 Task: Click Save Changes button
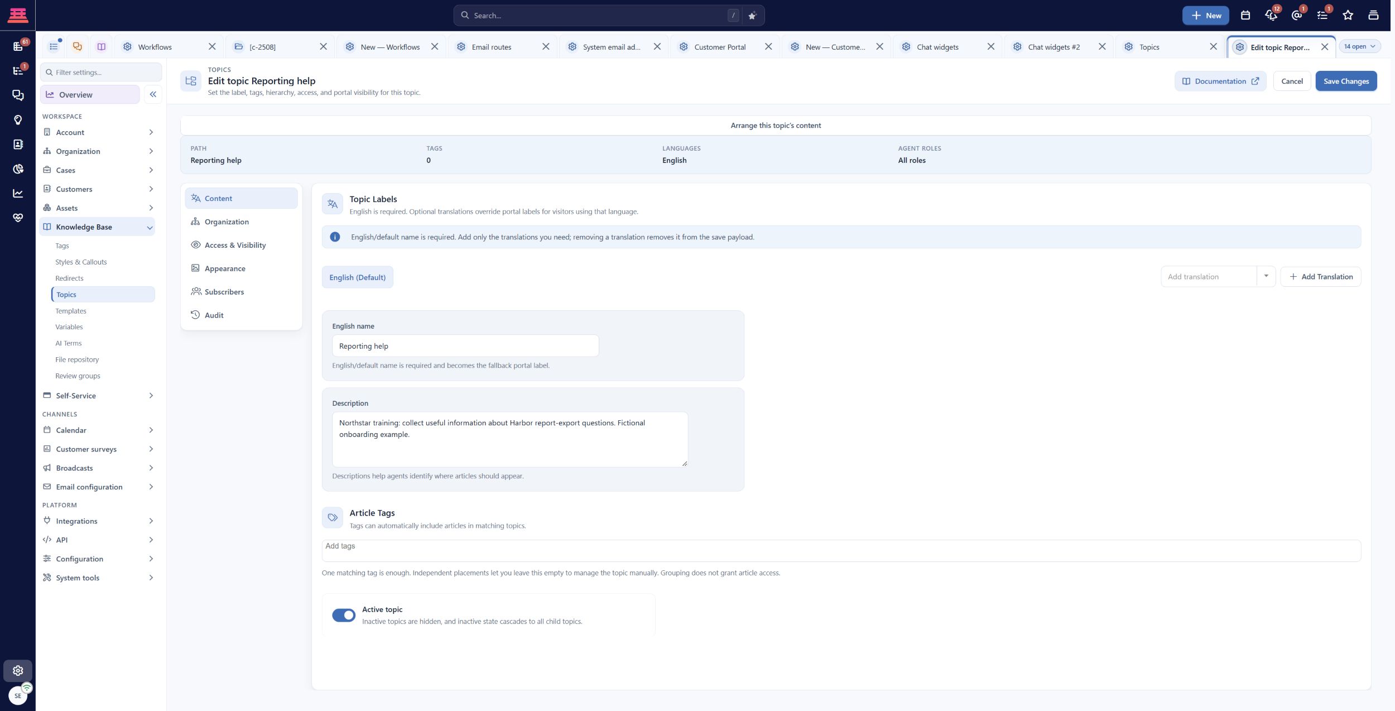1346,81
